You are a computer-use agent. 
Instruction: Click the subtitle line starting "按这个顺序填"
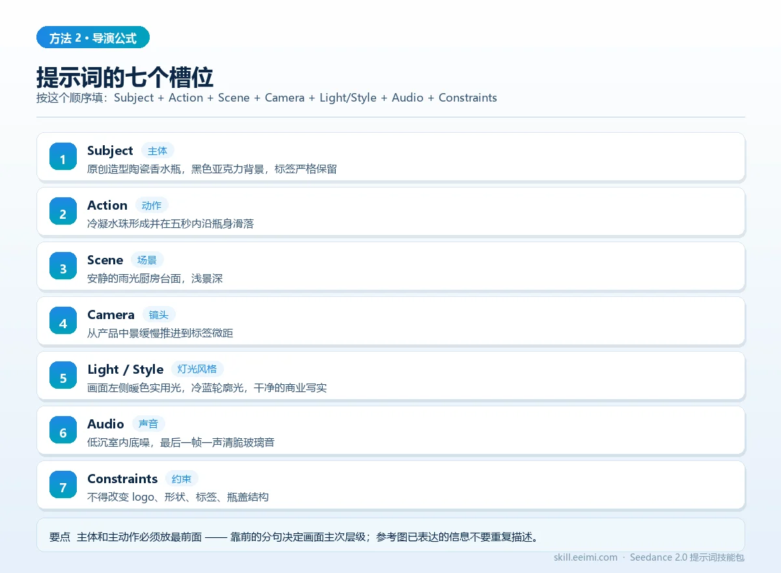coord(267,98)
